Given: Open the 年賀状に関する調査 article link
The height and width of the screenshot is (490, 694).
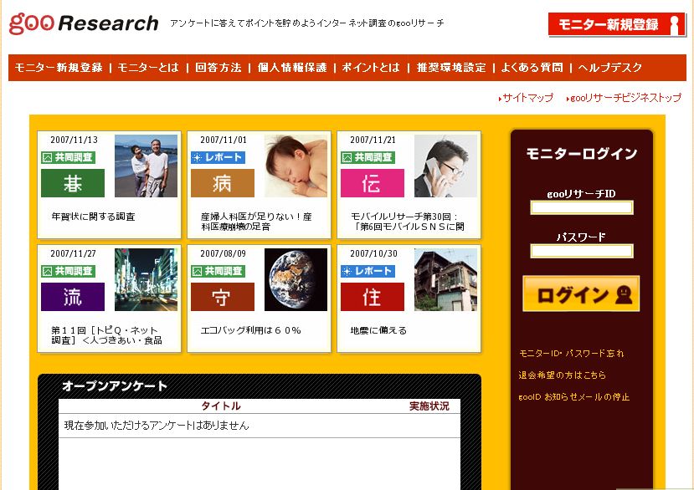Looking at the screenshot, I should pyautogui.click(x=93, y=217).
